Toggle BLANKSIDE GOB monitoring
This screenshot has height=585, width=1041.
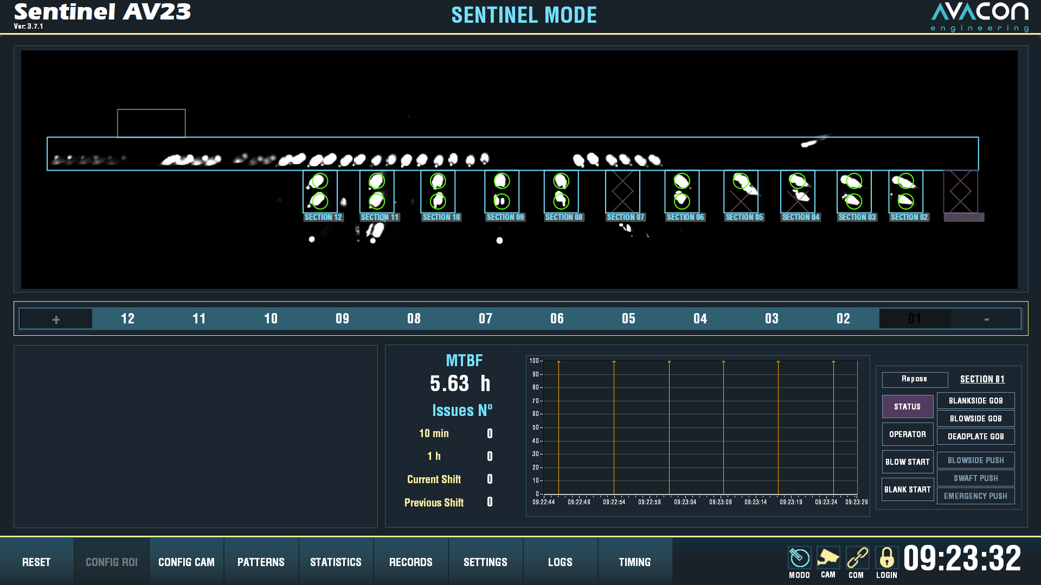[975, 400]
